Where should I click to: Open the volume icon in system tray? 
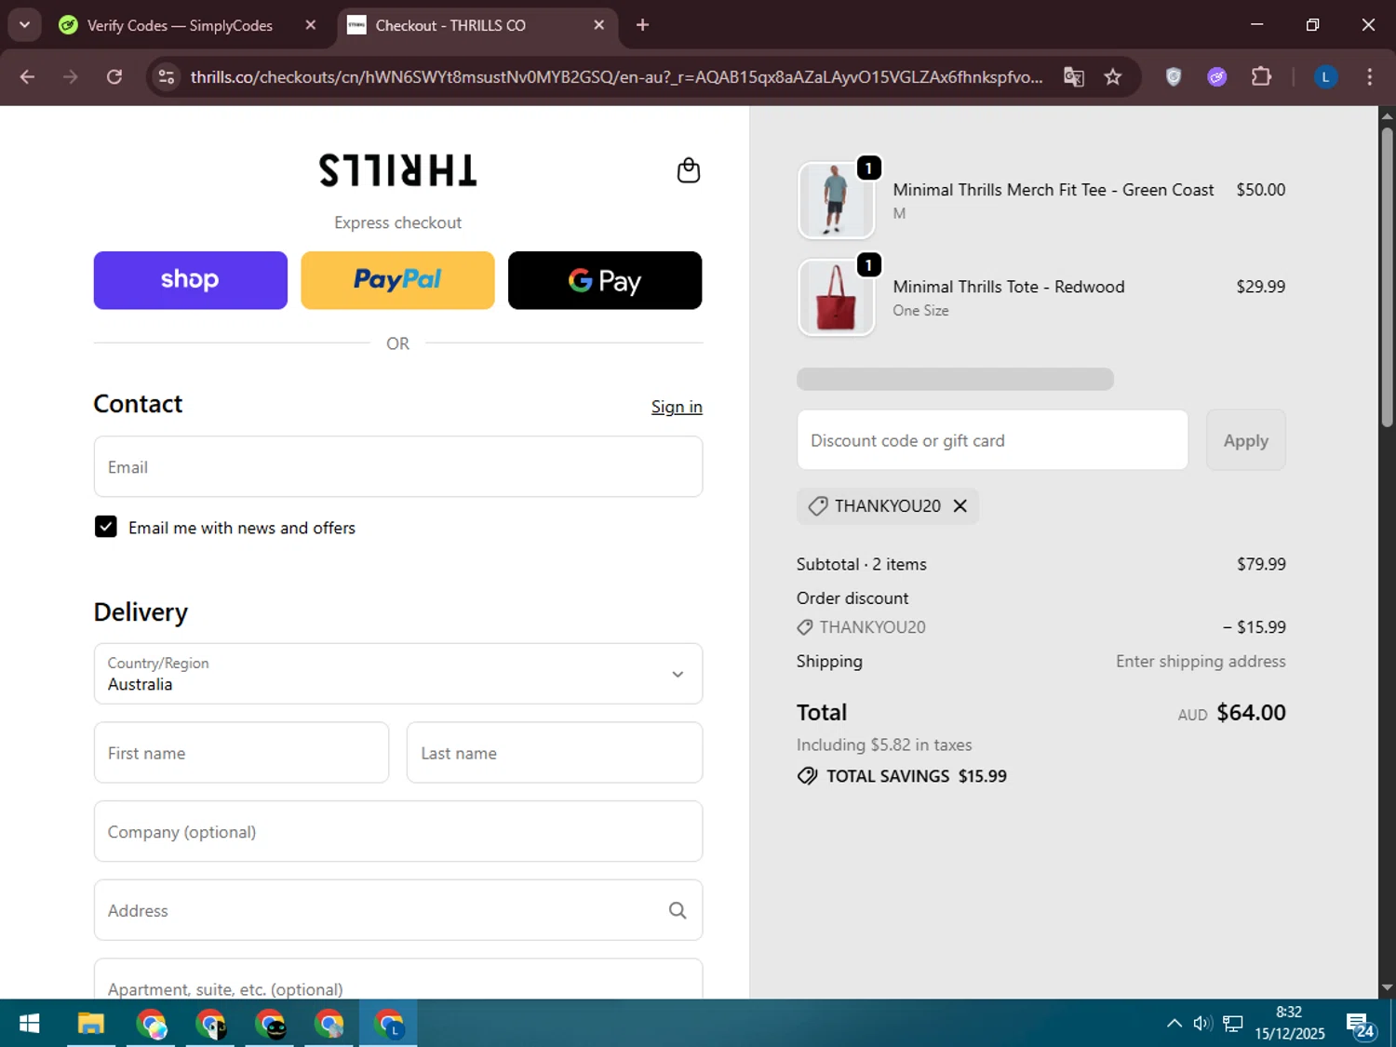point(1202,1024)
